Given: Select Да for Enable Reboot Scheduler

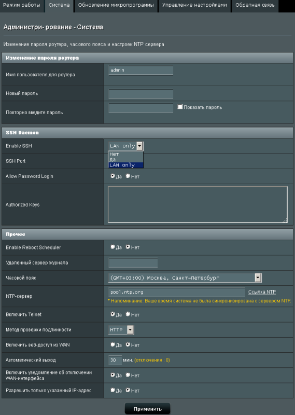Looking at the screenshot, I should [x=113, y=247].
